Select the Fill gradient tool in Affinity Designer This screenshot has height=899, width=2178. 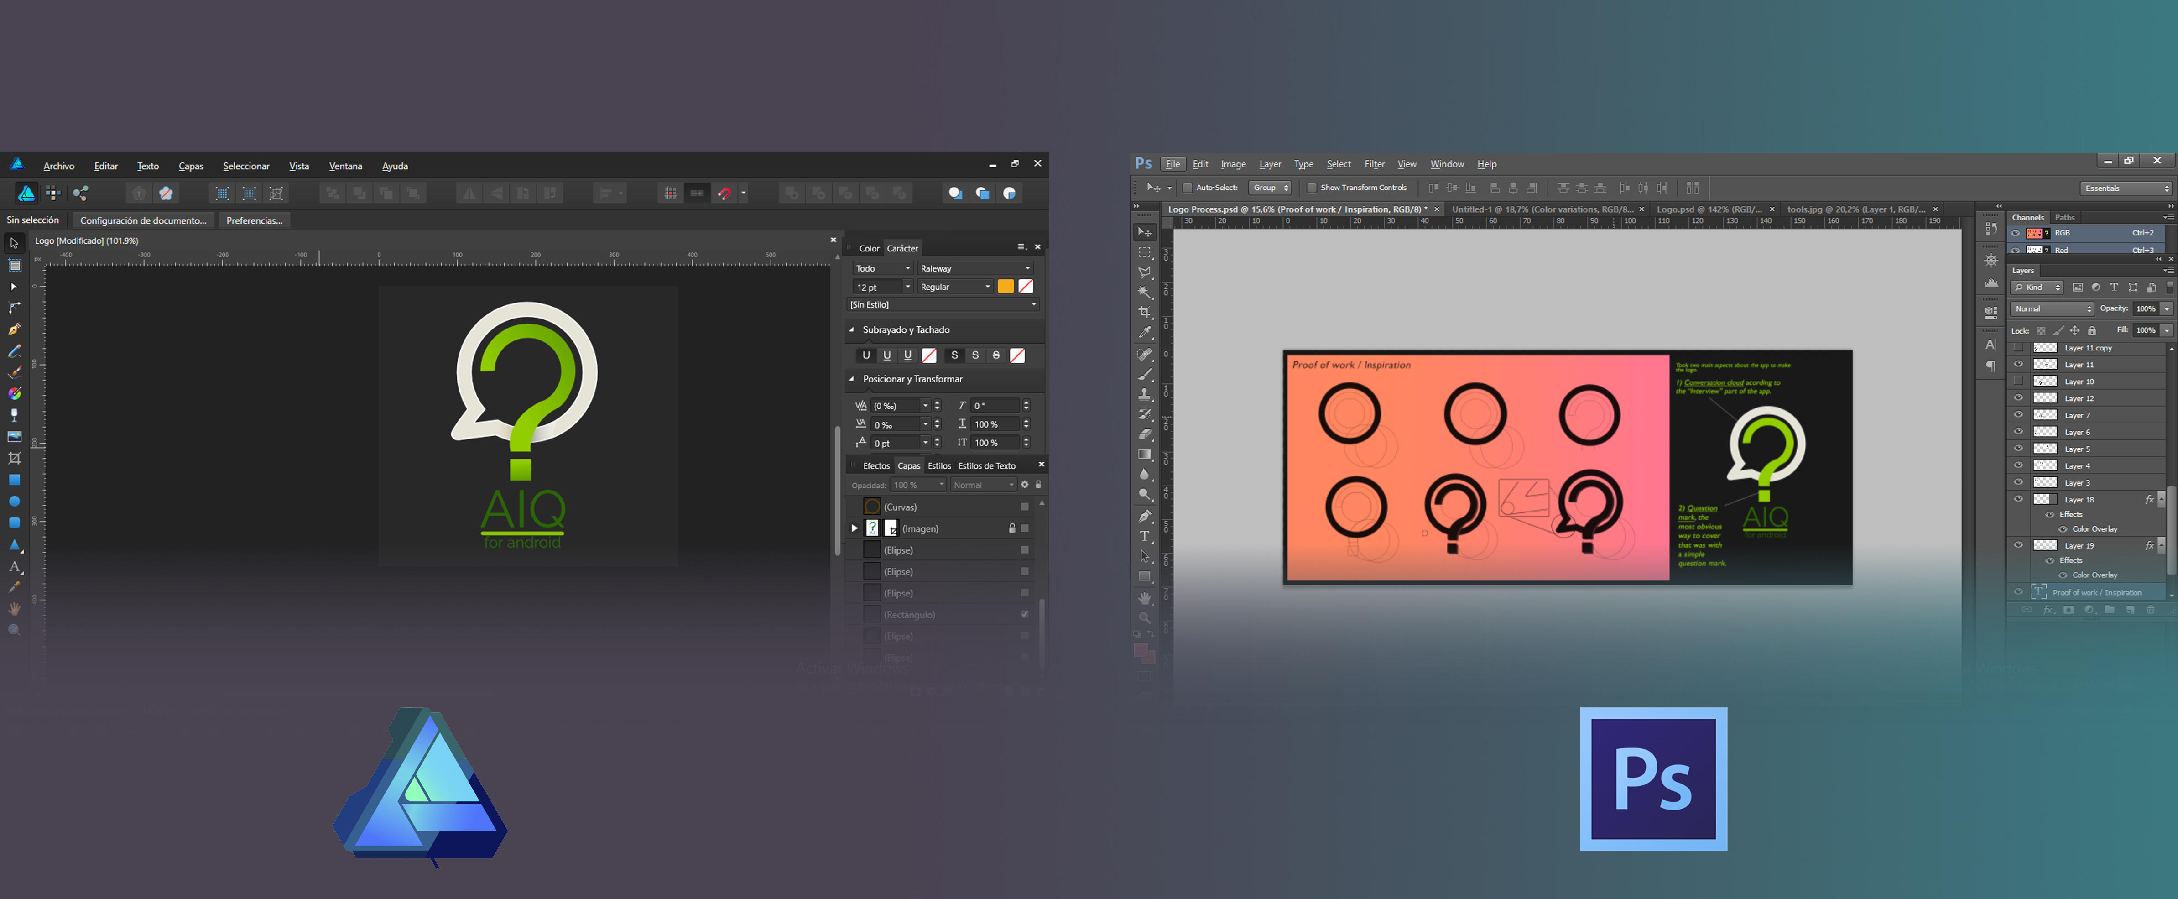click(x=15, y=393)
